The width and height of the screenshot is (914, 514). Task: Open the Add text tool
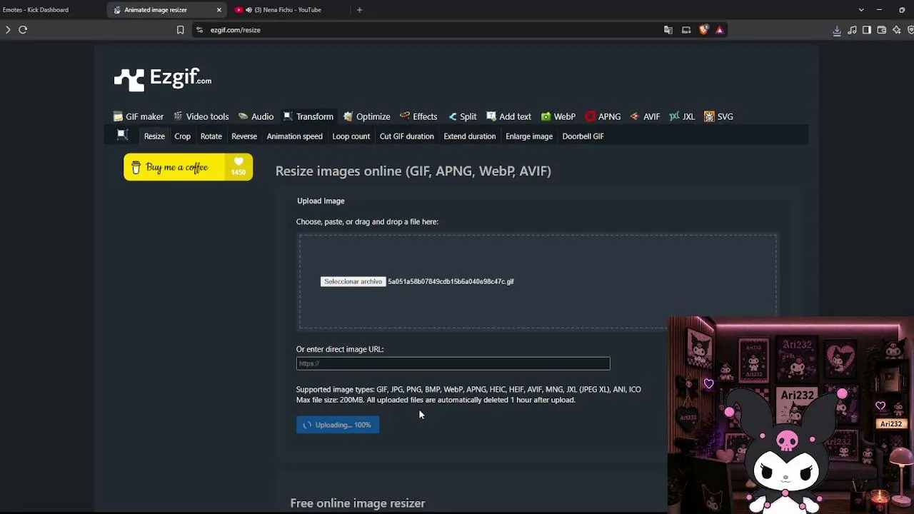coord(508,116)
